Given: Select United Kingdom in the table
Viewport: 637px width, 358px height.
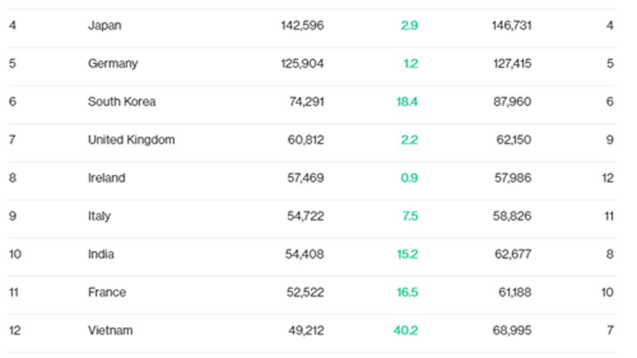Looking at the screenshot, I should [131, 140].
